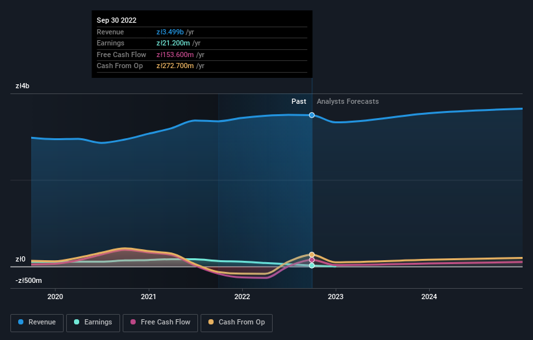This screenshot has width=533, height=340.
Task: Click the Revenue row label in tooltip
Action: (x=110, y=32)
